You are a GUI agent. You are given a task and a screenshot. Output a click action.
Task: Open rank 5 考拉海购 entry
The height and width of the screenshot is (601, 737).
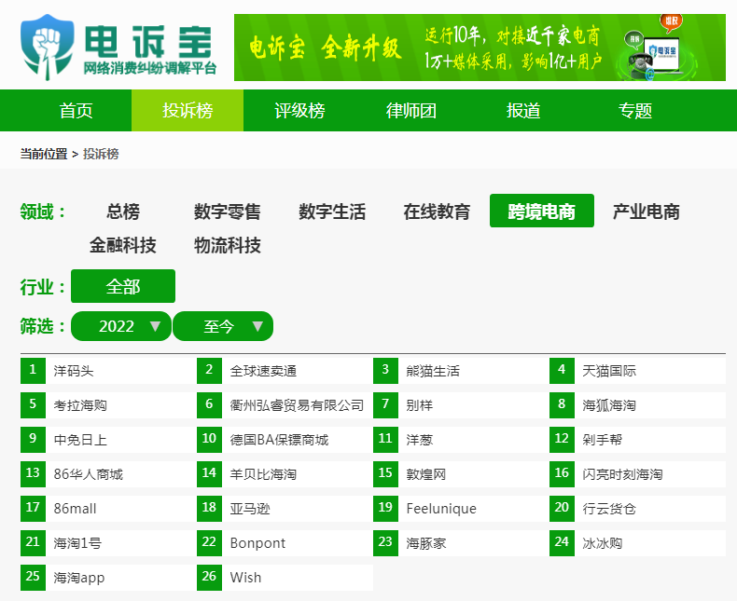click(x=108, y=405)
